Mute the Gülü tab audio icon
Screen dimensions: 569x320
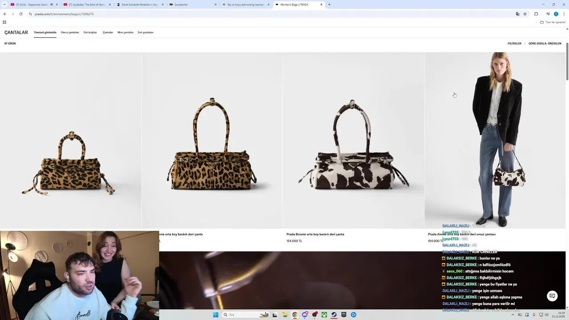tap(52, 4)
